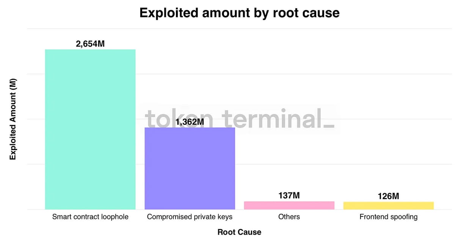This screenshot has height=243, width=455.
Task: Select the pink Others bar
Action: (289, 205)
